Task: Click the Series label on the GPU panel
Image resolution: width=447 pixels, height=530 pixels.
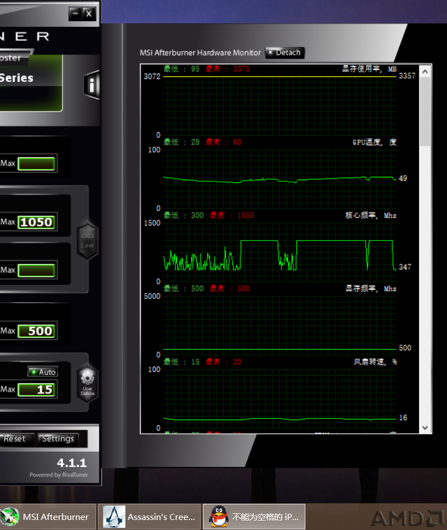Action: 17,78
